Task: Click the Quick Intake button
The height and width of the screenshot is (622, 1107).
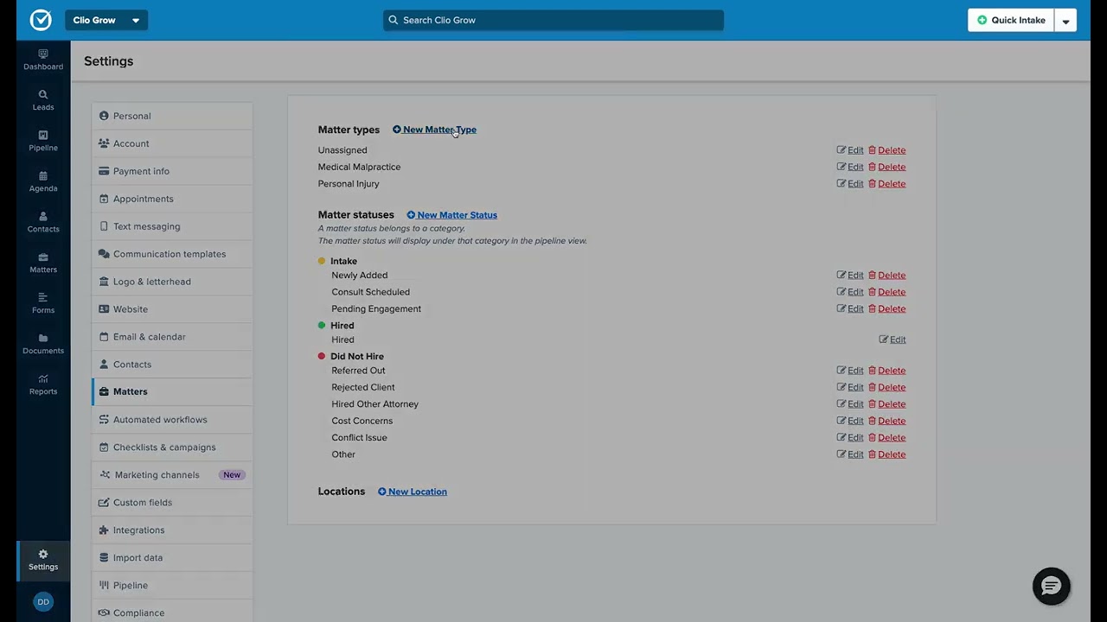Action: pyautogui.click(x=1010, y=20)
